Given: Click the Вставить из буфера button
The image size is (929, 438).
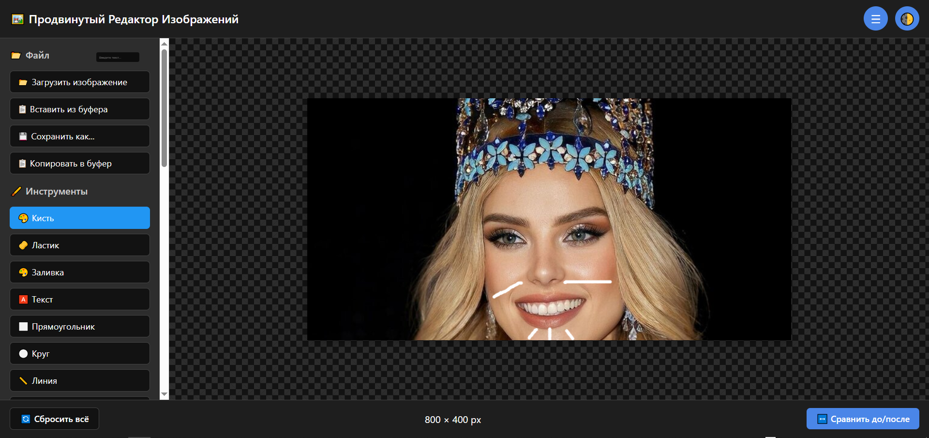Looking at the screenshot, I should pos(80,109).
